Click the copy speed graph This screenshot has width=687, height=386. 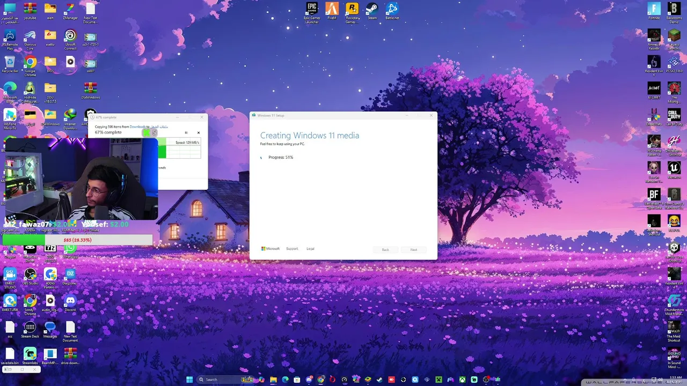(x=179, y=149)
